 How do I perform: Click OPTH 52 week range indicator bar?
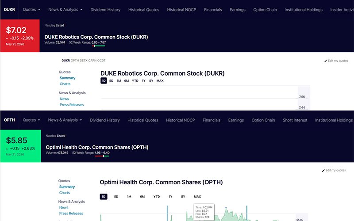[102, 156]
